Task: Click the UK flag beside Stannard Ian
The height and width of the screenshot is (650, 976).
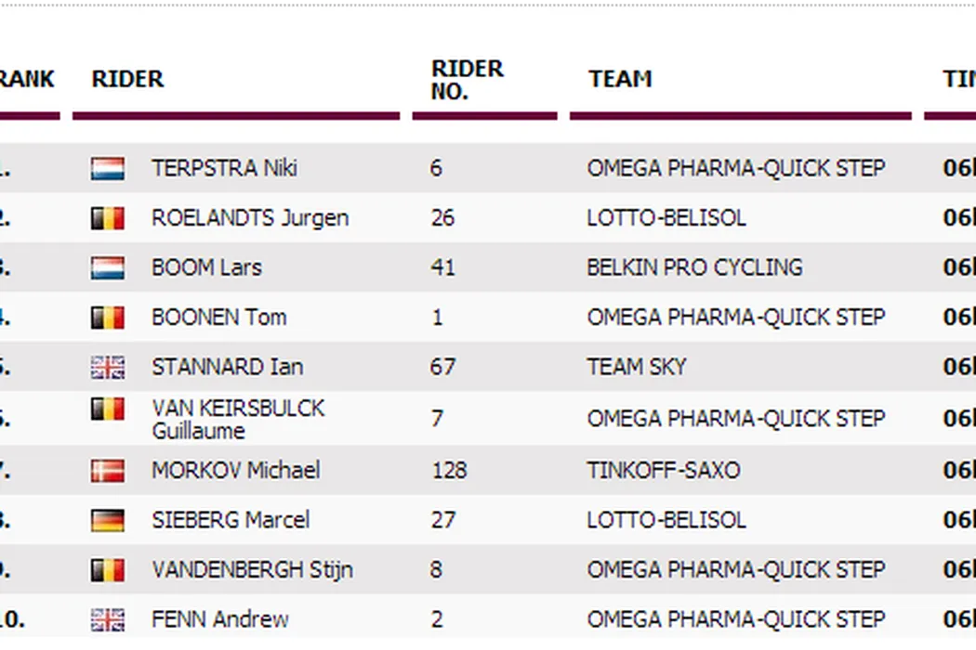Action: (x=108, y=367)
